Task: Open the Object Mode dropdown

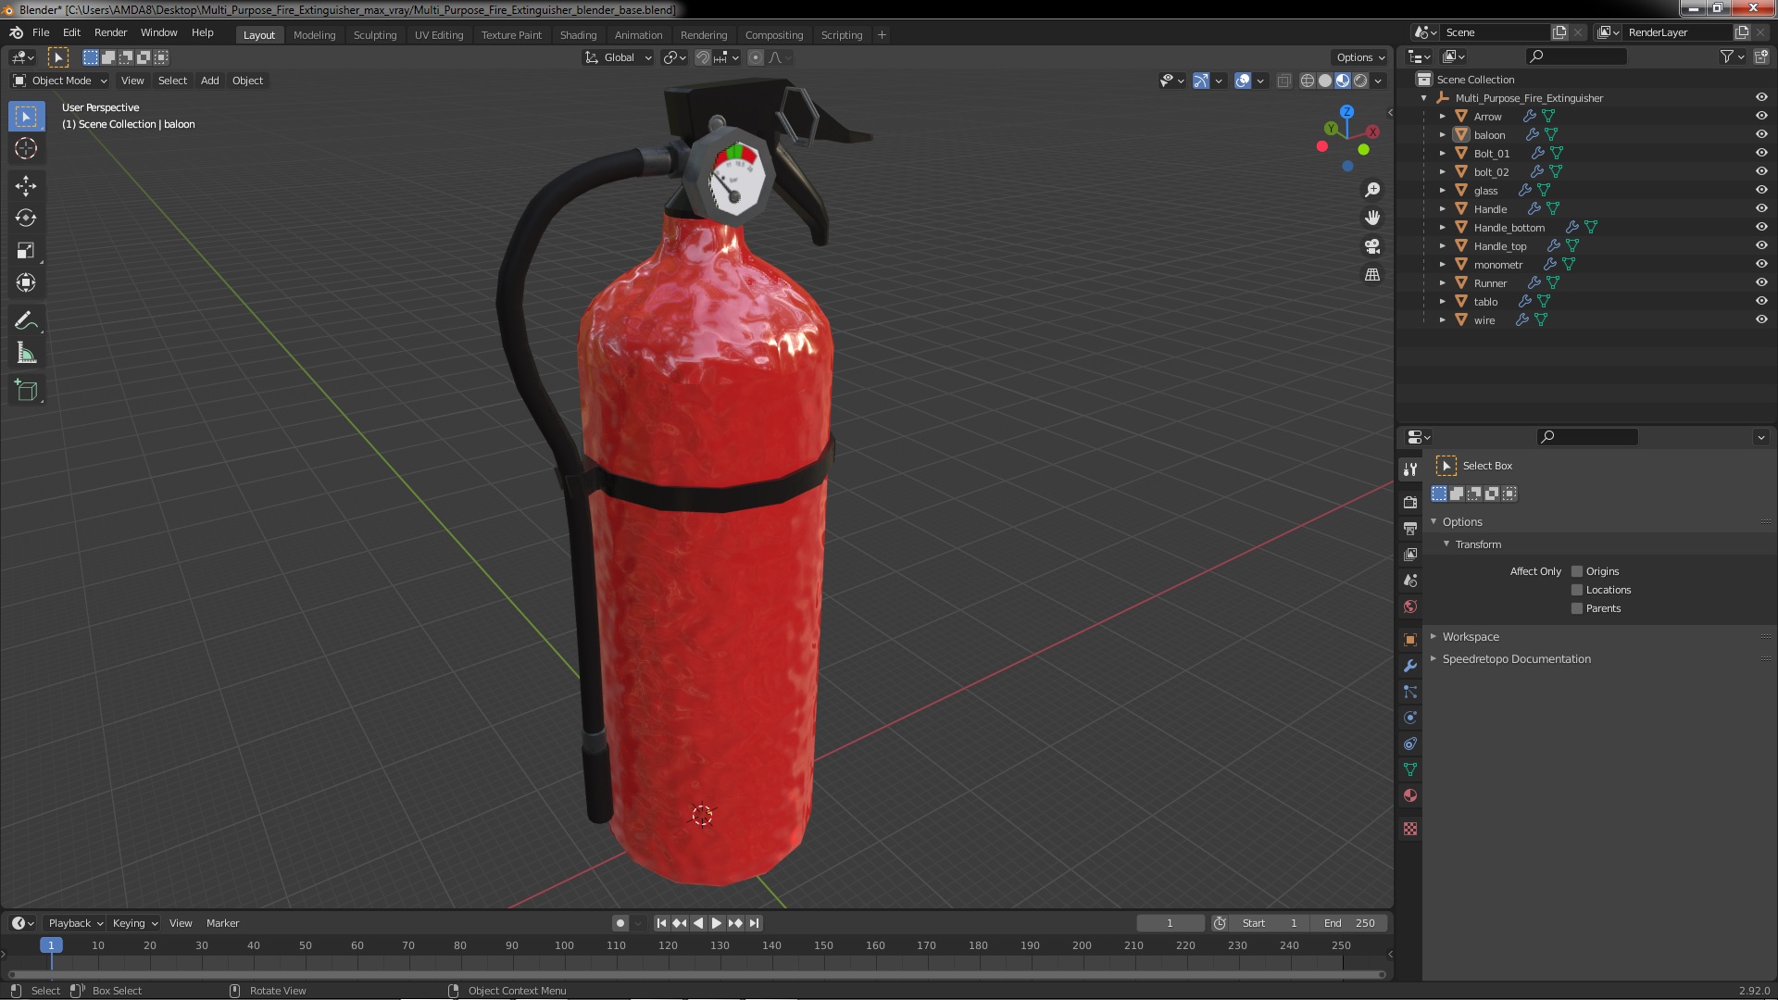Action: (x=61, y=81)
